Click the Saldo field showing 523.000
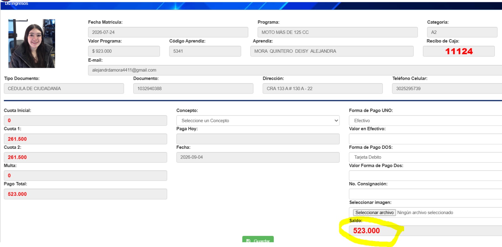502x247 pixels. (425, 231)
